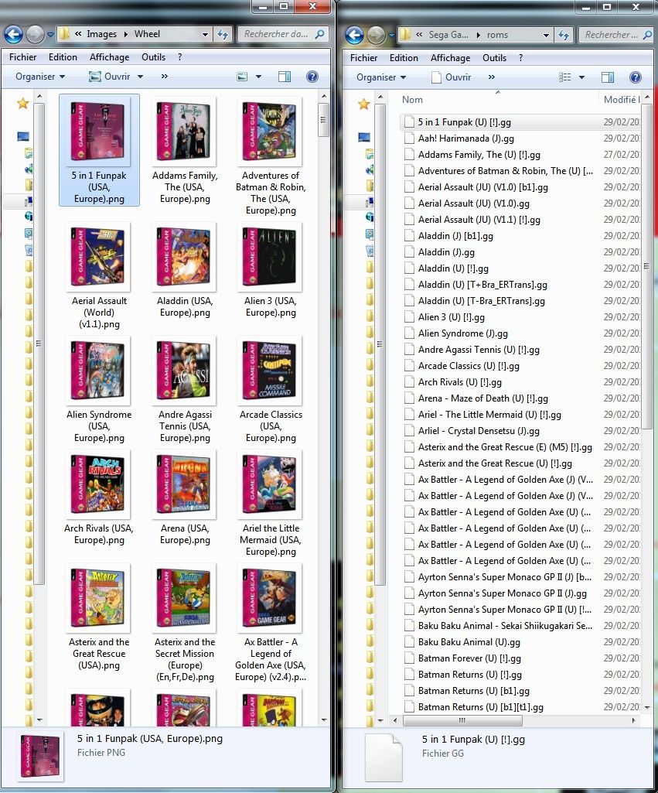The width and height of the screenshot is (658, 793).
Task: Click Sega Ga... breadcrumb in address bar
Action: [448, 34]
